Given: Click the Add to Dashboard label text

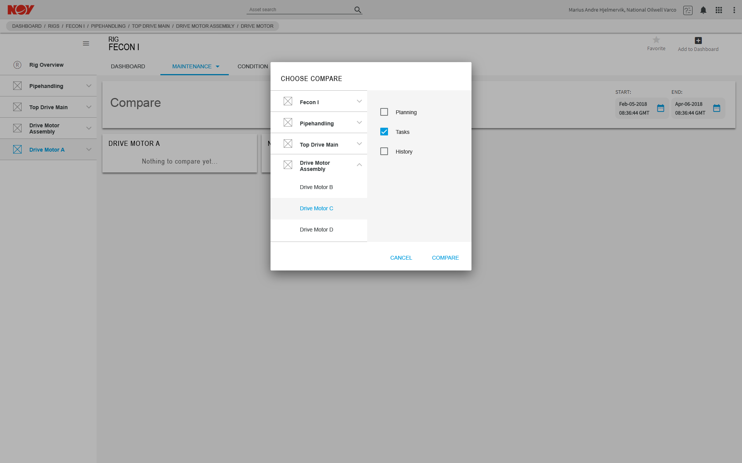Looking at the screenshot, I should coord(698,49).
